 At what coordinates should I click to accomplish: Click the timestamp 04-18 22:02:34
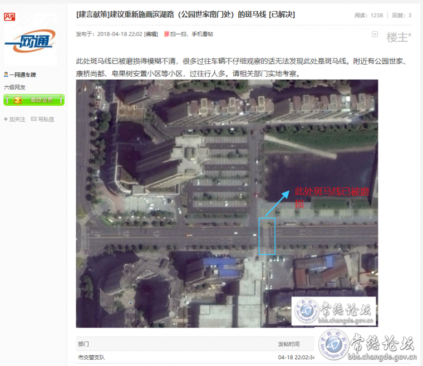click(x=296, y=357)
